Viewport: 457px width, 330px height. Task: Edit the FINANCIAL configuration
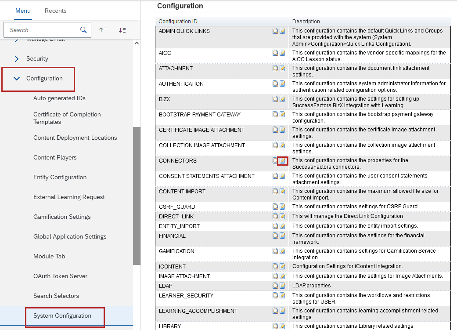point(282,236)
